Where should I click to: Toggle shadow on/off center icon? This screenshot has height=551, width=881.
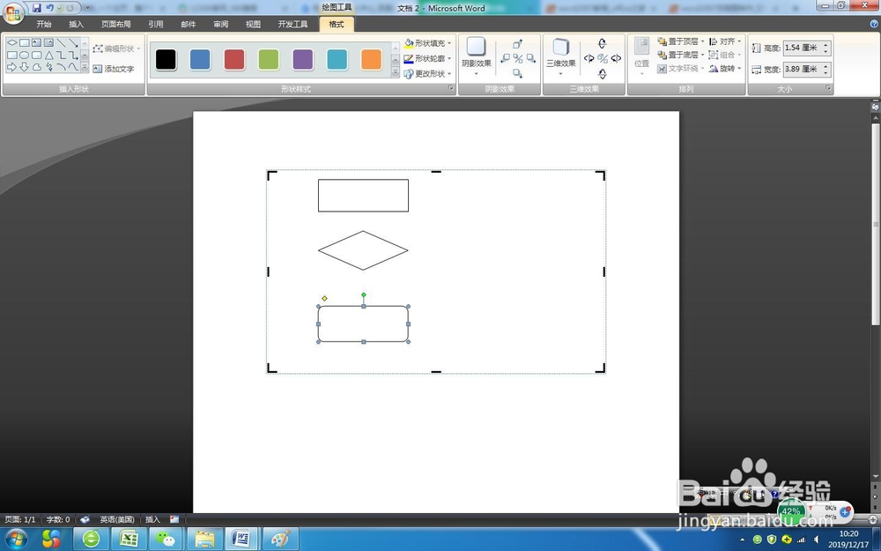518,58
